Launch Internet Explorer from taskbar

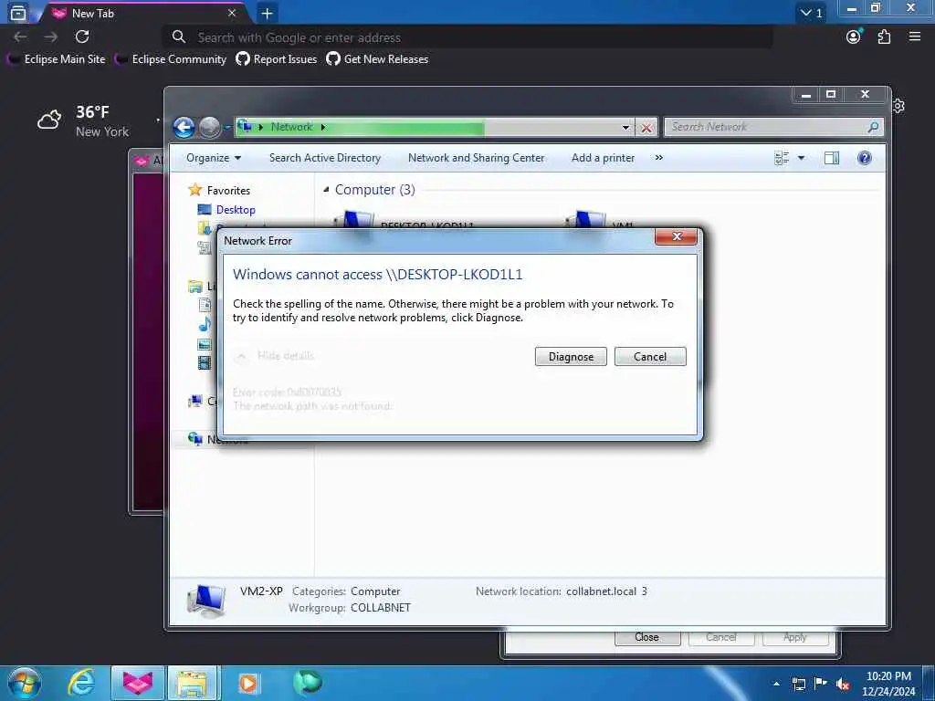81,683
